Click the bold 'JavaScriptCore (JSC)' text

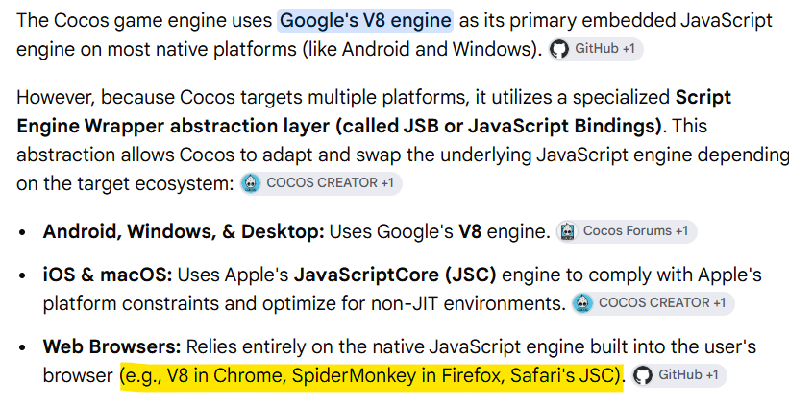point(395,275)
